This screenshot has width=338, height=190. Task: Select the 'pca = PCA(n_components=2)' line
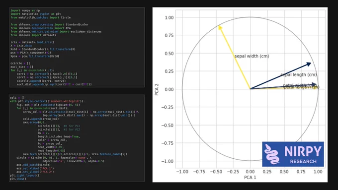click(x=31, y=53)
